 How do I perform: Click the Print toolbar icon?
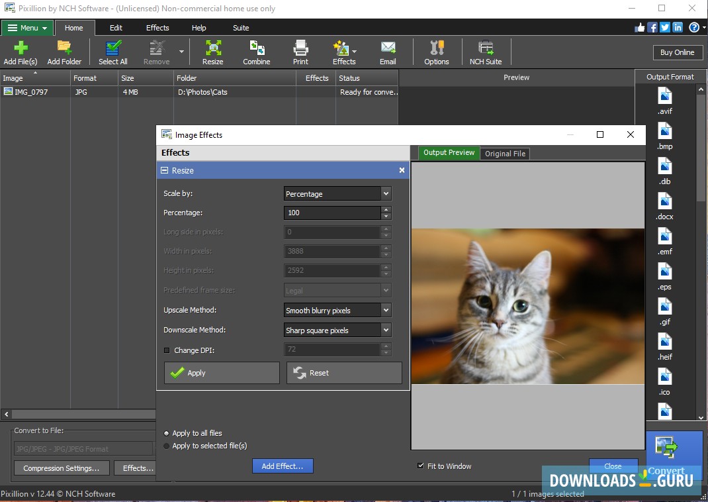tap(300, 52)
